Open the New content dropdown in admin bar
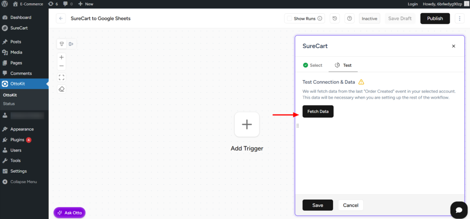The height and width of the screenshot is (219, 470). [x=85, y=4]
